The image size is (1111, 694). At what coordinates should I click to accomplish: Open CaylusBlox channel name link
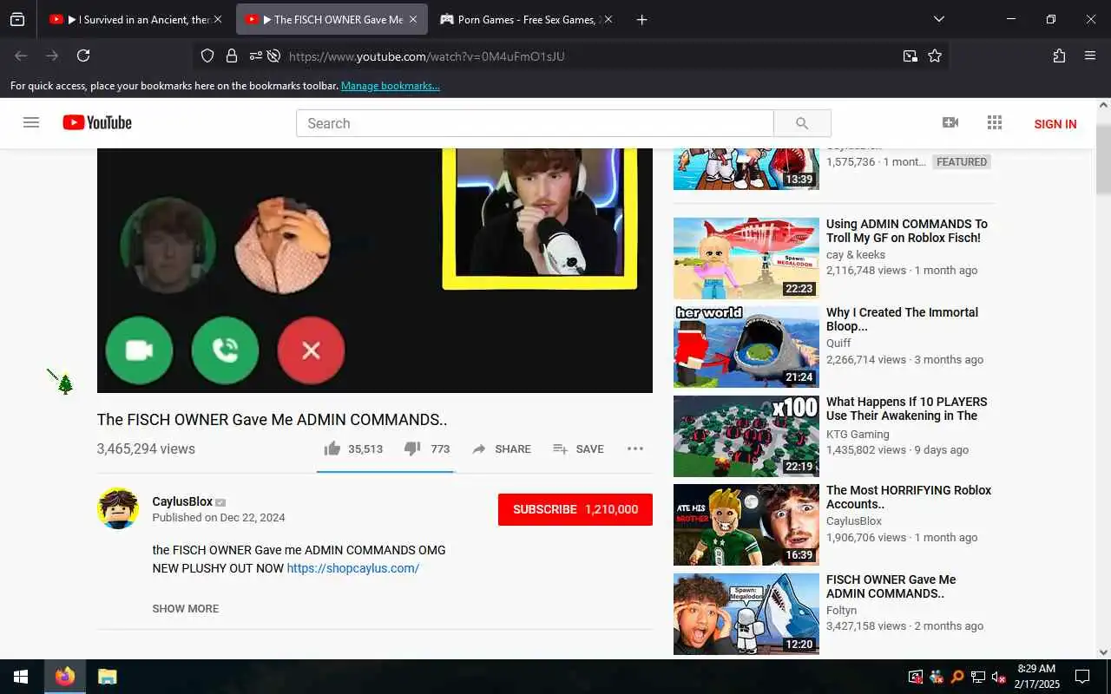(182, 501)
